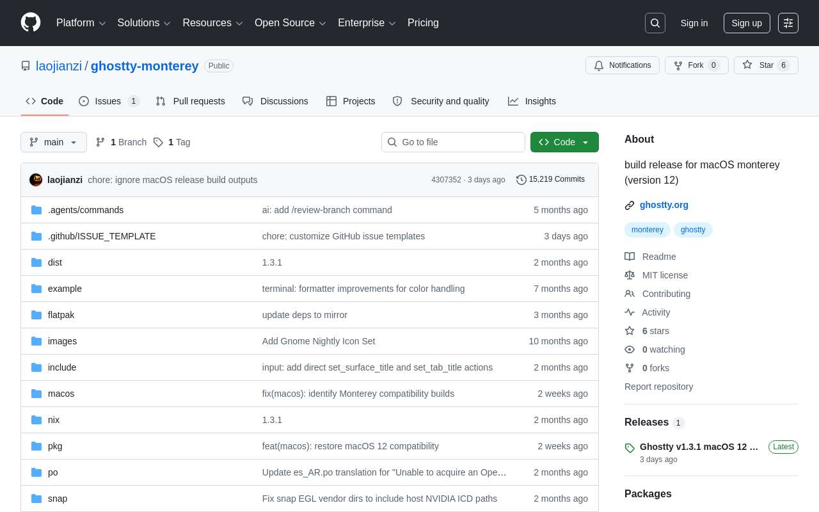The width and height of the screenshot is (819, 512).
Task: Open the po folder
Action: coord(52,472)
